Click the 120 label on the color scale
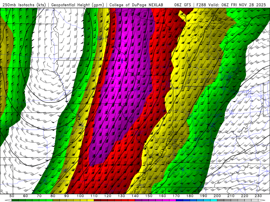Viewport: 270px width, 202px height. (108, 196)
